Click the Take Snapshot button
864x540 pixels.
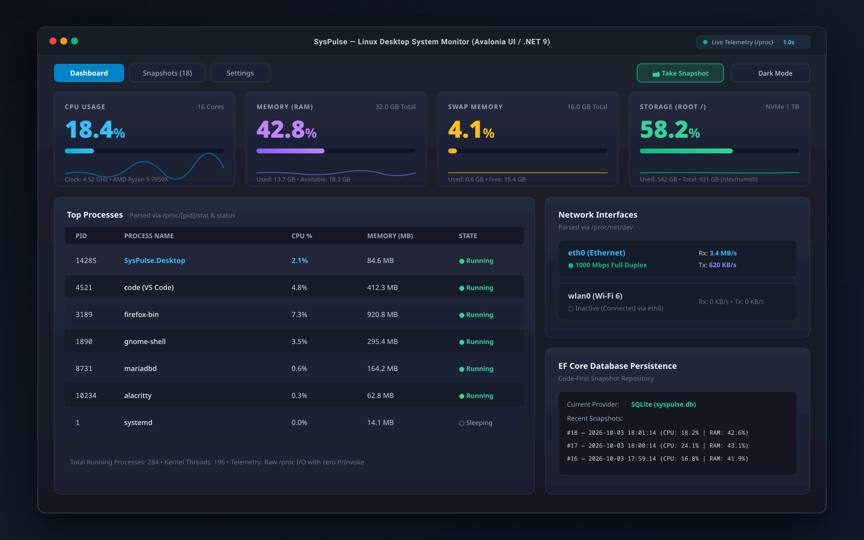[680, 73]
